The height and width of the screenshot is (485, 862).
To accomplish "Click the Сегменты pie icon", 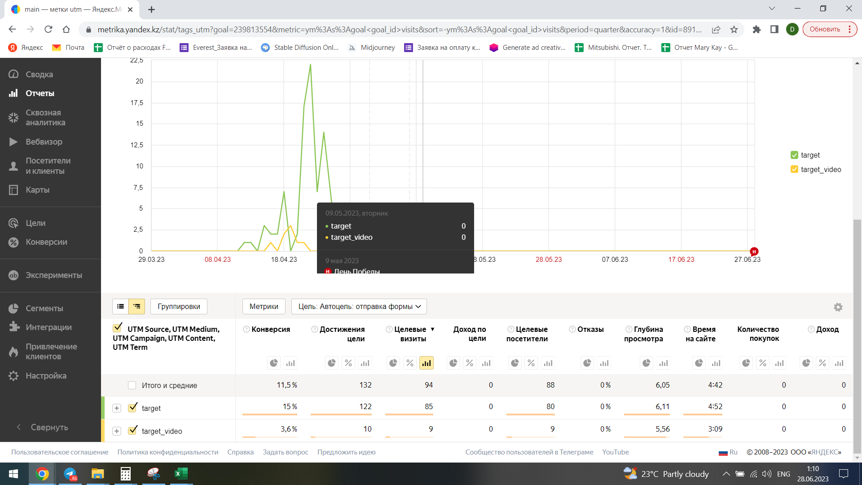I will coord(13,309).
